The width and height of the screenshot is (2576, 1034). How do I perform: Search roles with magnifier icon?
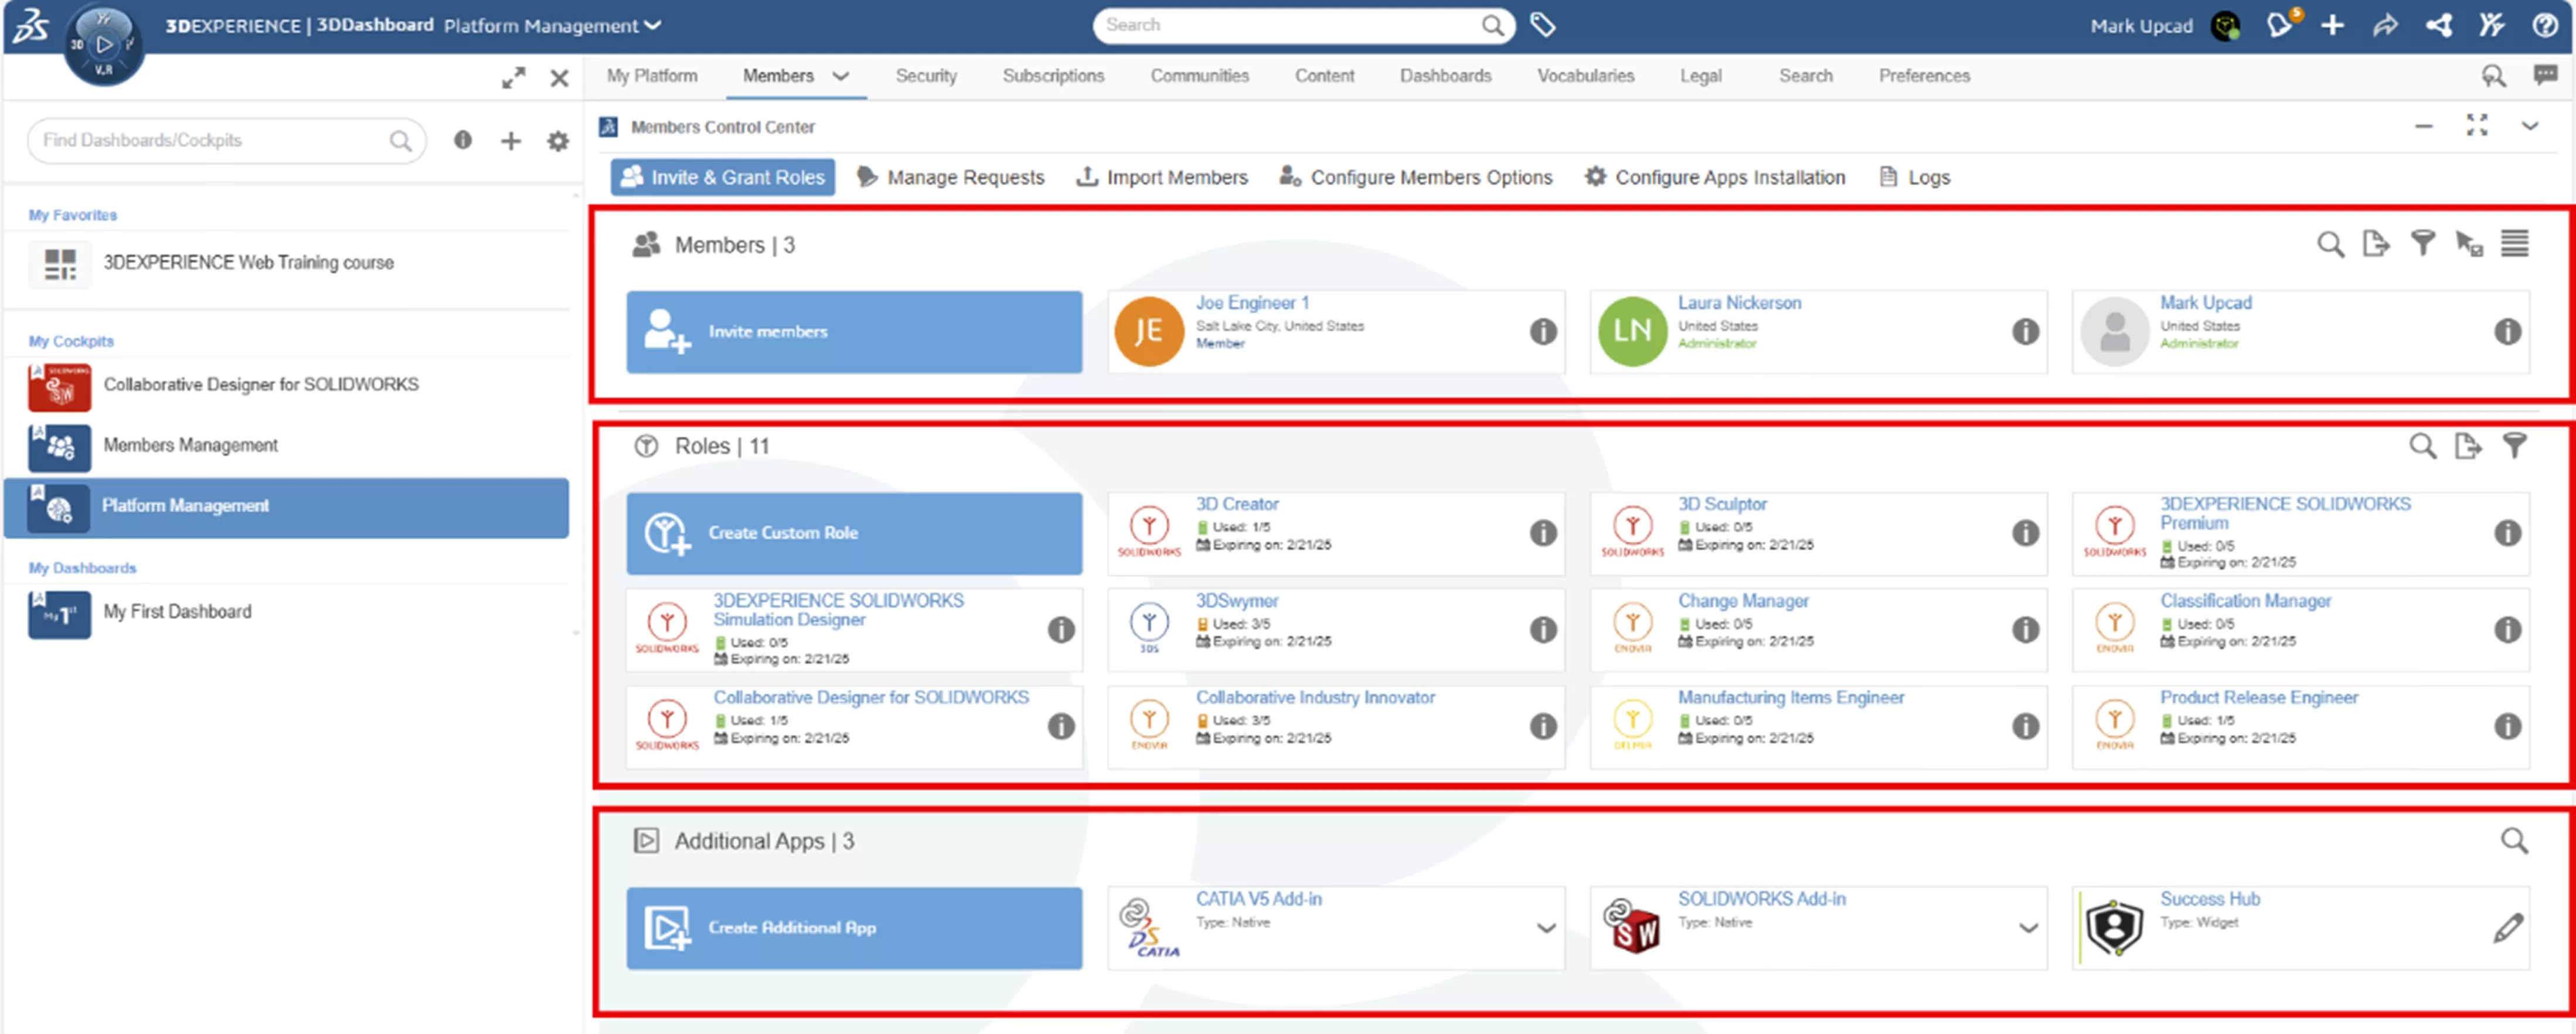point(2423,446)
